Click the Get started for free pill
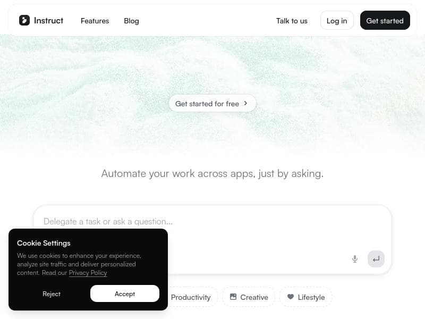The width and height of the screenshot is (425, 319). (212, 103)
